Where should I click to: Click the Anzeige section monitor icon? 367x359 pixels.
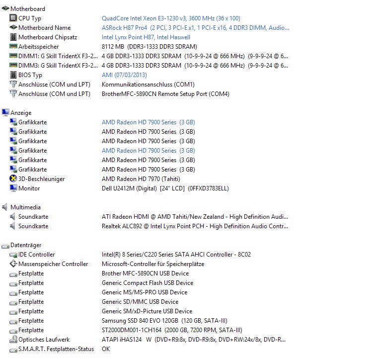coord(5,112)
